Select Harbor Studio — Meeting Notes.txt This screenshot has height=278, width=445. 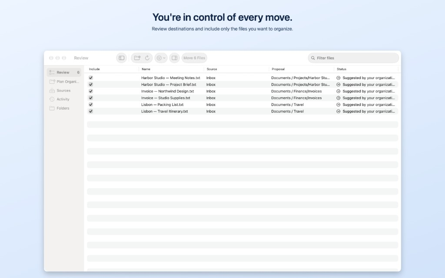170,78
